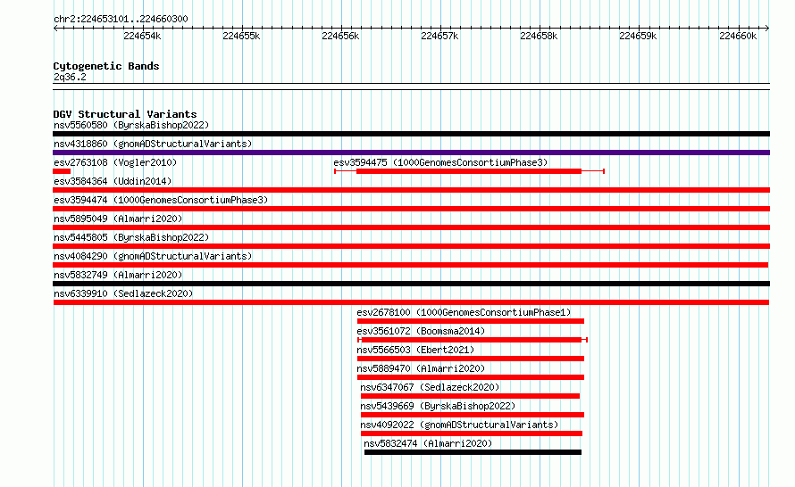Select the black bar for nsv5560580
This screenshot has height=487, width=795.
point(411,134)
